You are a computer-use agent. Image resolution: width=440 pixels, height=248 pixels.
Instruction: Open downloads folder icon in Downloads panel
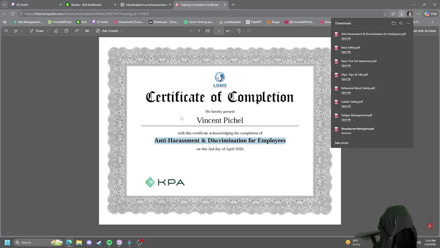point(394,23)
